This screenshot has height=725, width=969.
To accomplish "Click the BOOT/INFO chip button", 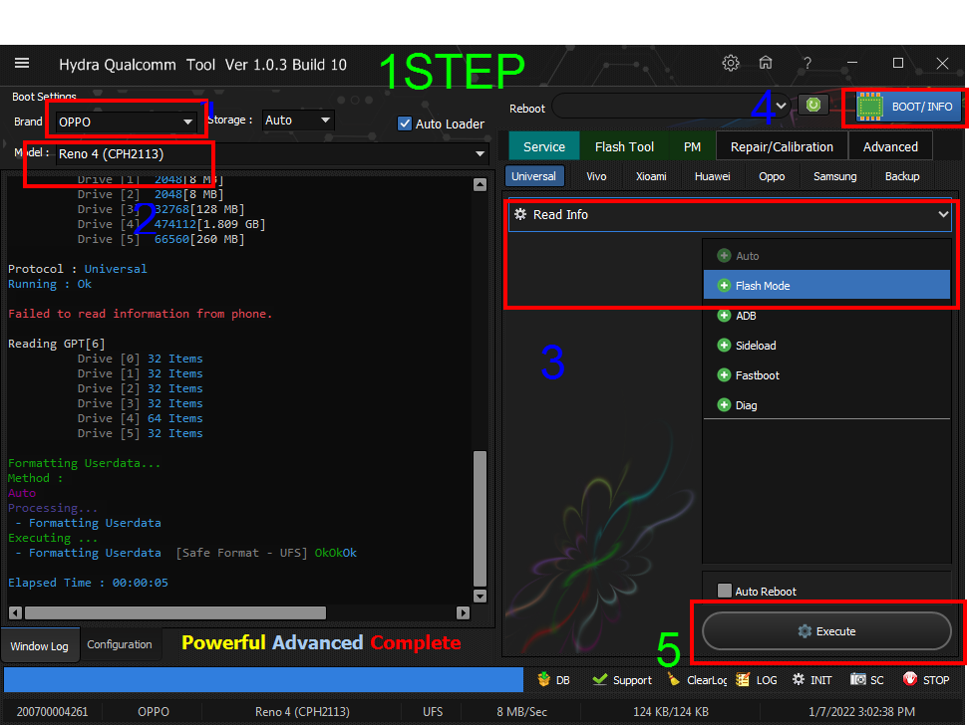I will click(908, 107).
